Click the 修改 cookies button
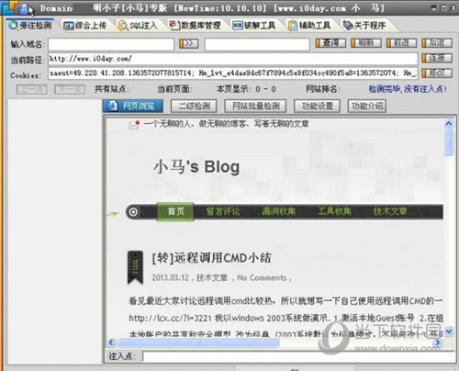The width and height of the screenshot is (459, 371). [437, 73]
